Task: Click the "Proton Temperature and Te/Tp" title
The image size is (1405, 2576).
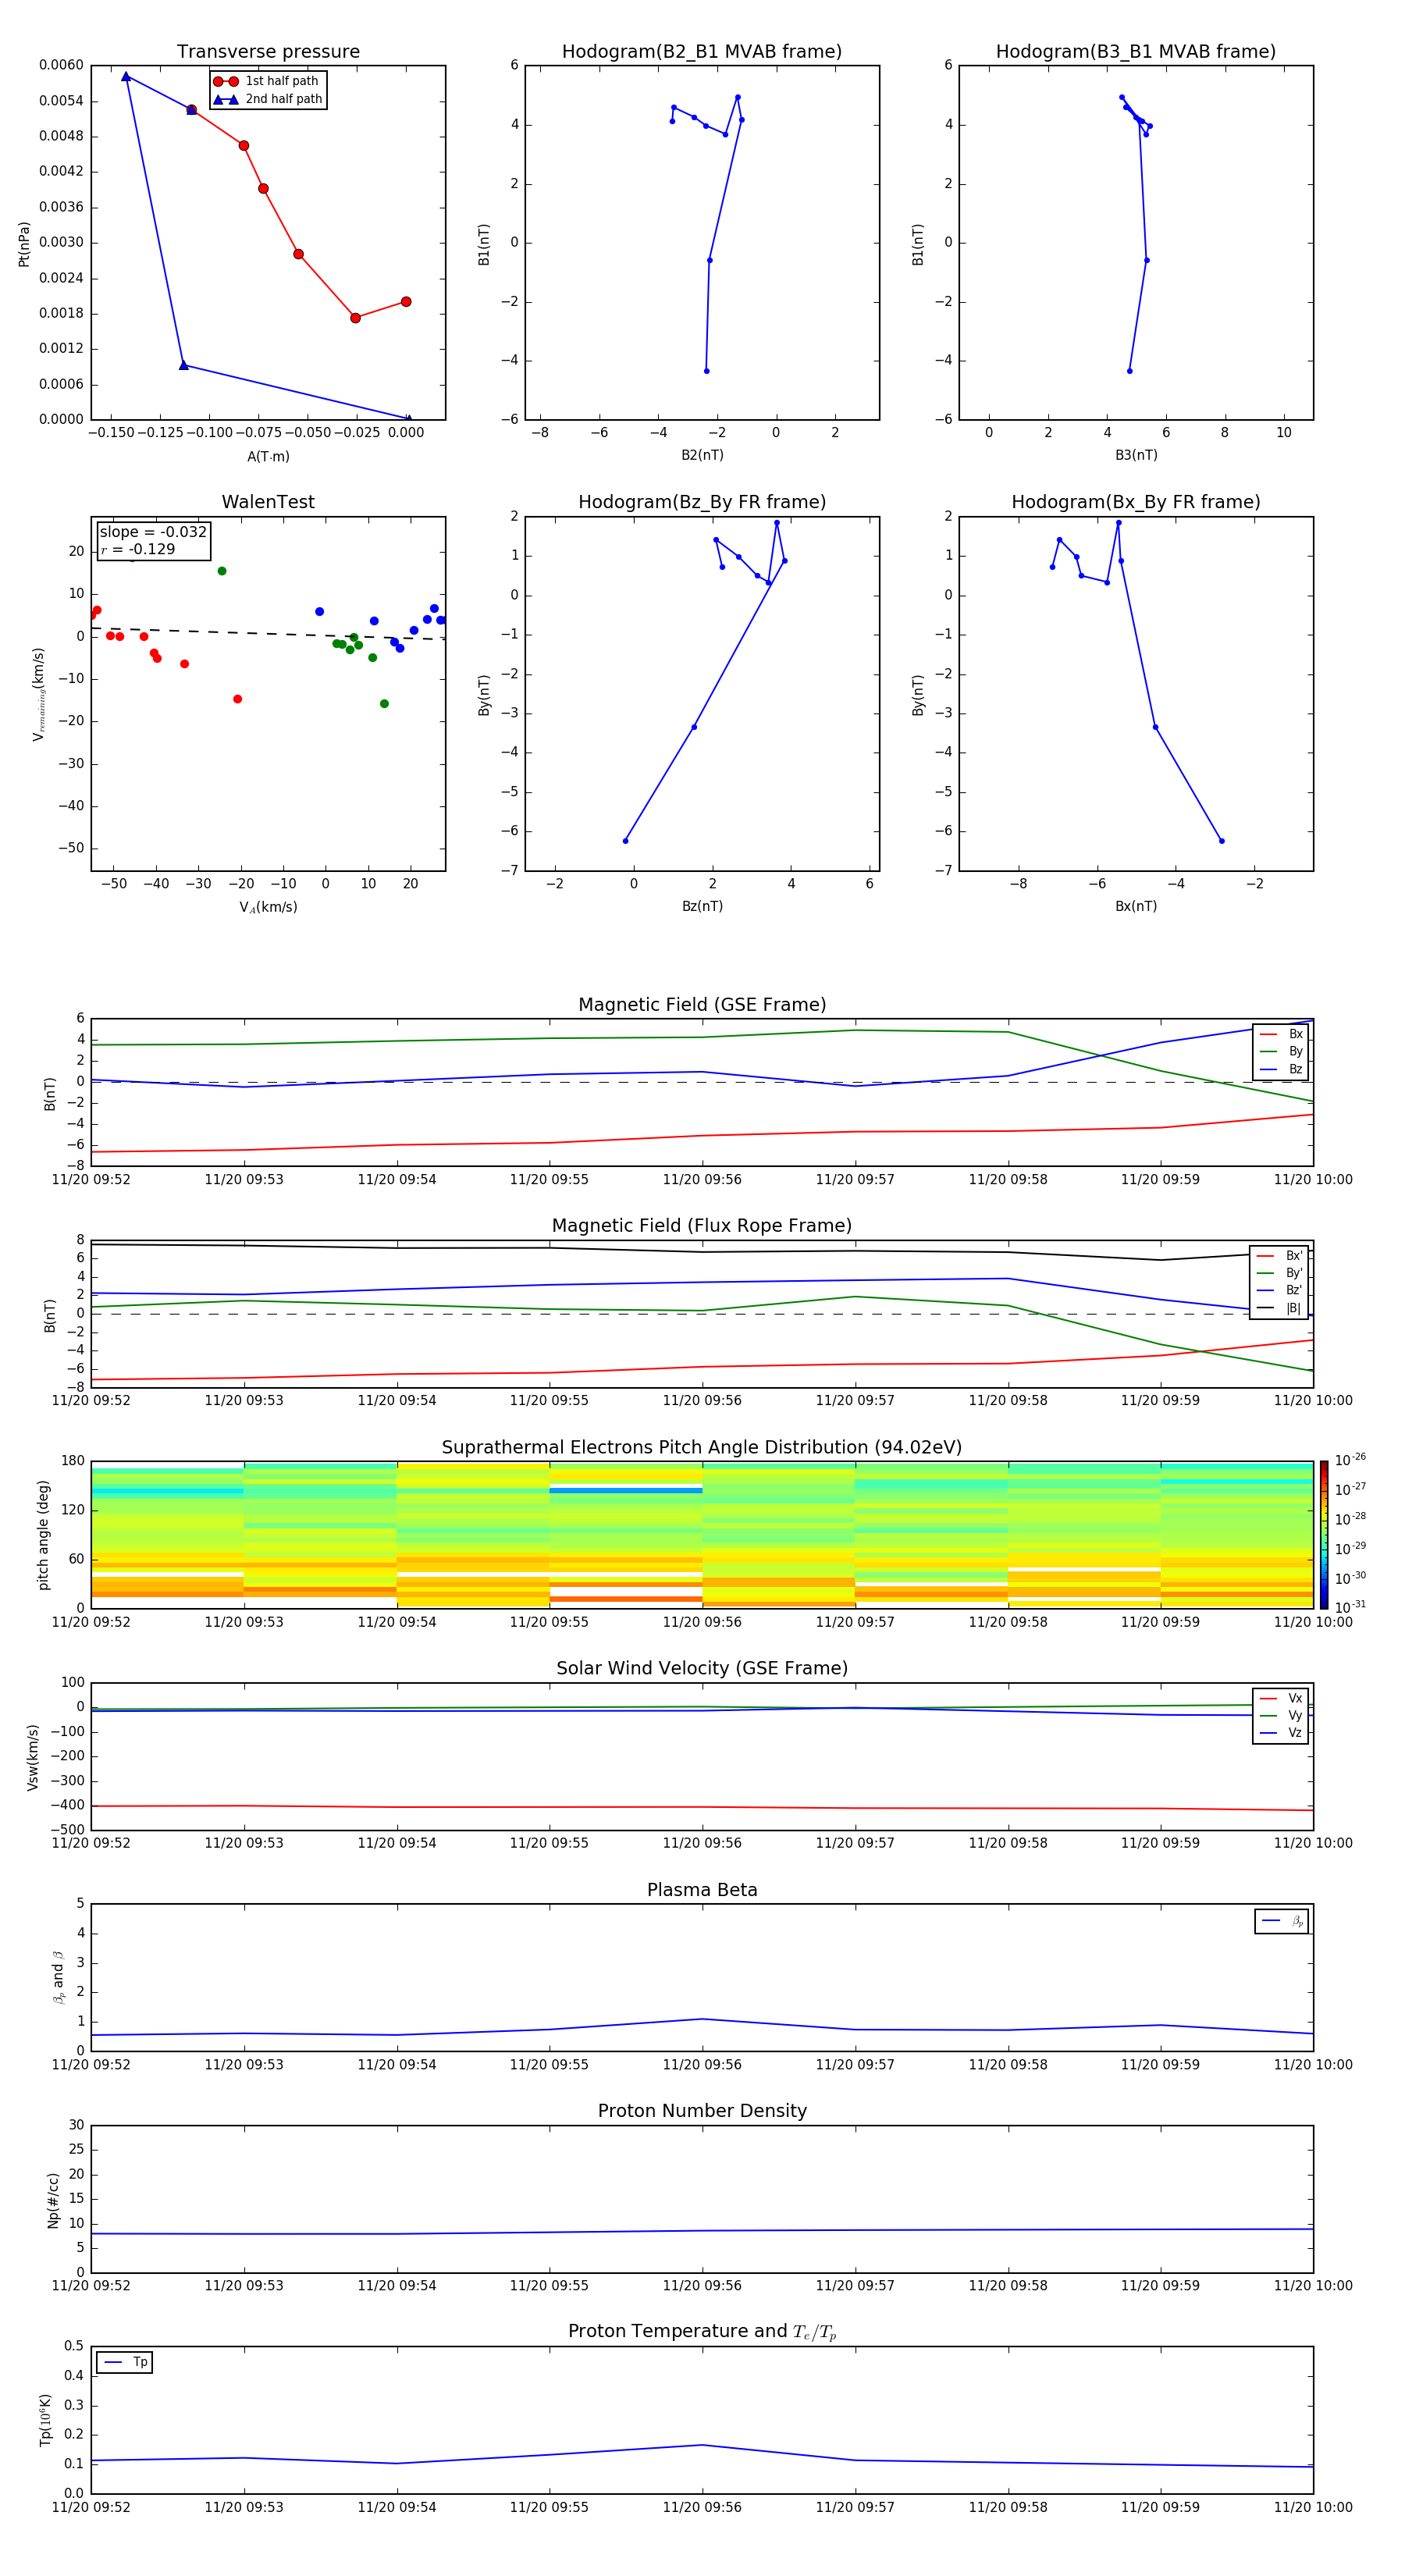Action: pyautogui.click(x=702, y=2331)
